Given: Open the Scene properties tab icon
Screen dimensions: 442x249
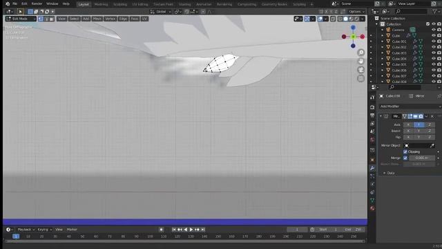Looking at the screenshot, I should [372, 131].
